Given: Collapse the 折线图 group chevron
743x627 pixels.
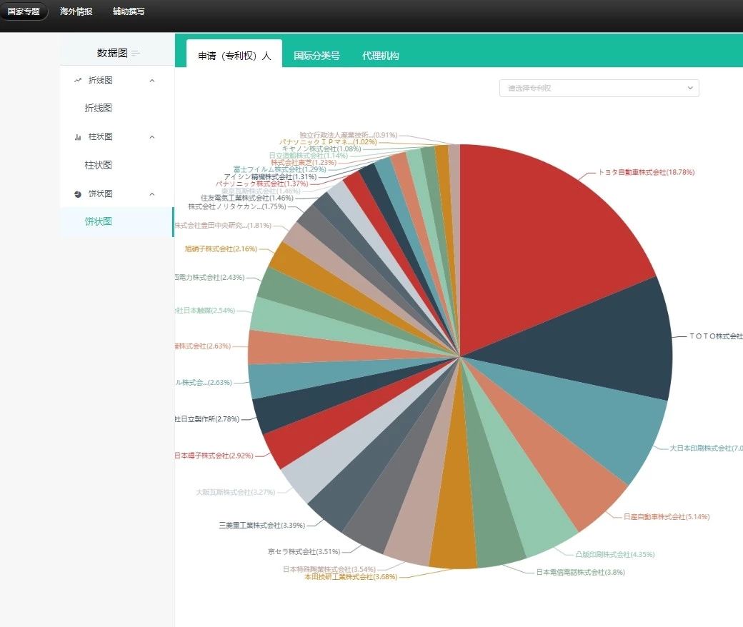Looking at the screenshot, I should click(152, 81).
